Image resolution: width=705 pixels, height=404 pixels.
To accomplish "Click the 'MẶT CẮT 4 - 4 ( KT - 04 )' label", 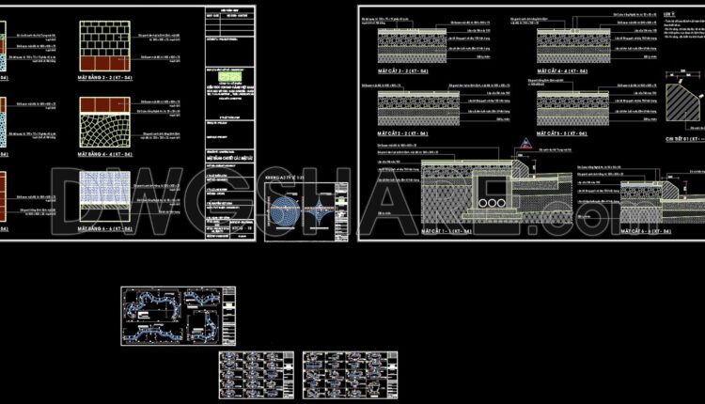I will pos(562,71).
